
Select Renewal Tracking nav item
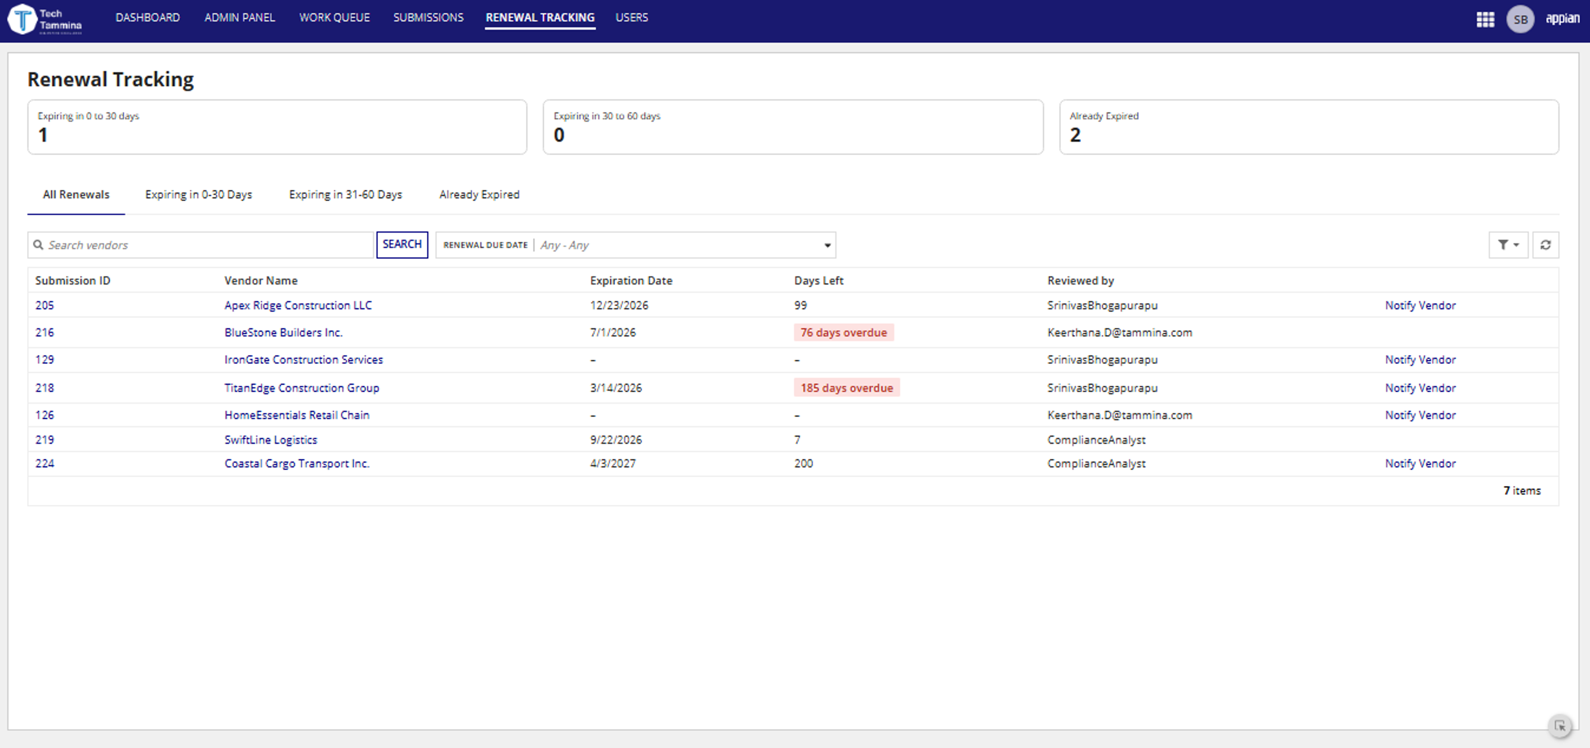pyautogui.click(x=540, y=17)
